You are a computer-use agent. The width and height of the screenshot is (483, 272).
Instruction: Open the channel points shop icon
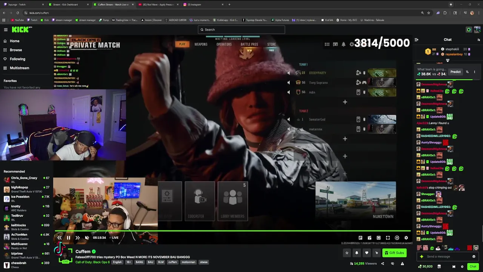click(439, 267)
